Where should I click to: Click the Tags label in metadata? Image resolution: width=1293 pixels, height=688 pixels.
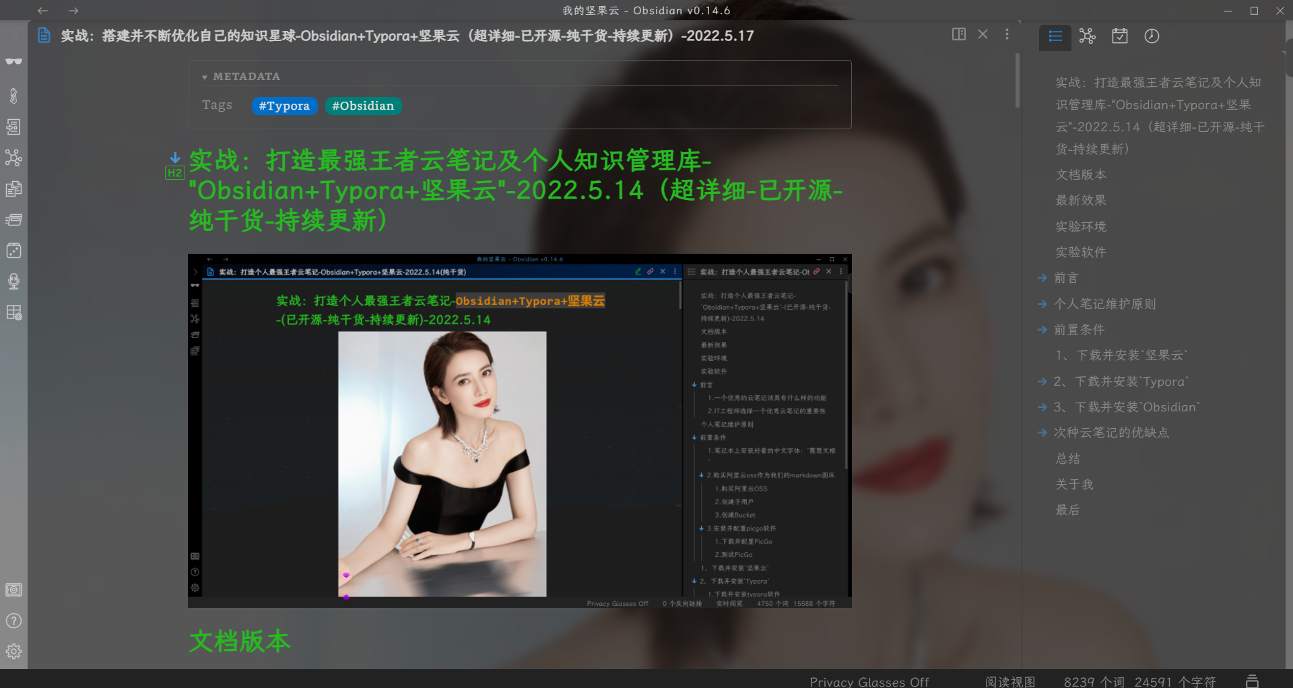[x=217, y=106]
